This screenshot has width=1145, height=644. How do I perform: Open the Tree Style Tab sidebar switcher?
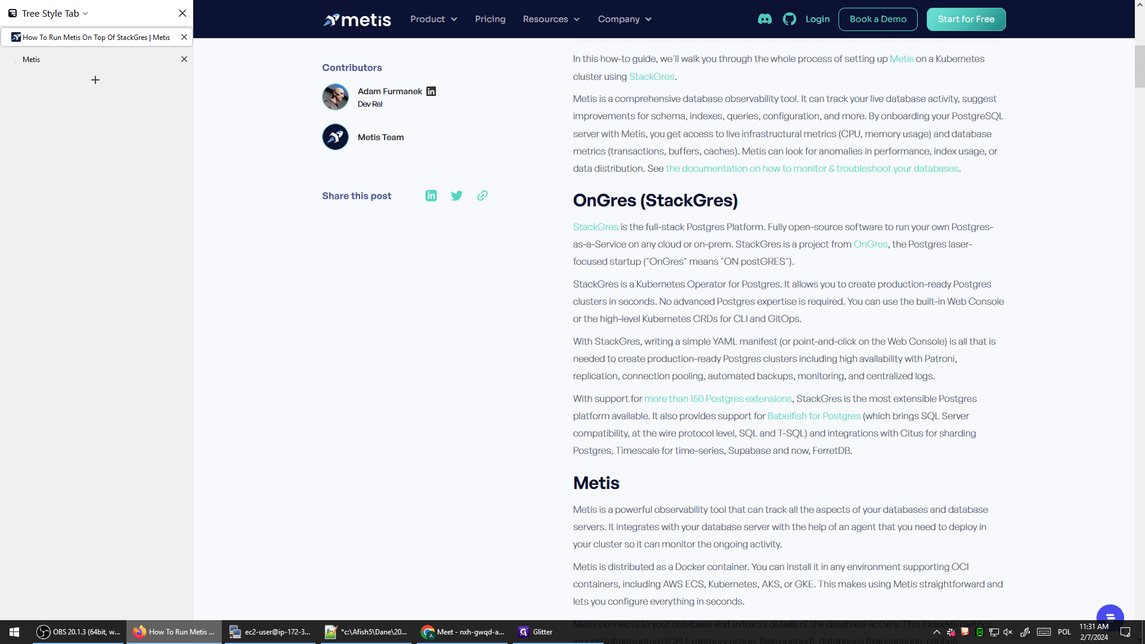point(48,13)
